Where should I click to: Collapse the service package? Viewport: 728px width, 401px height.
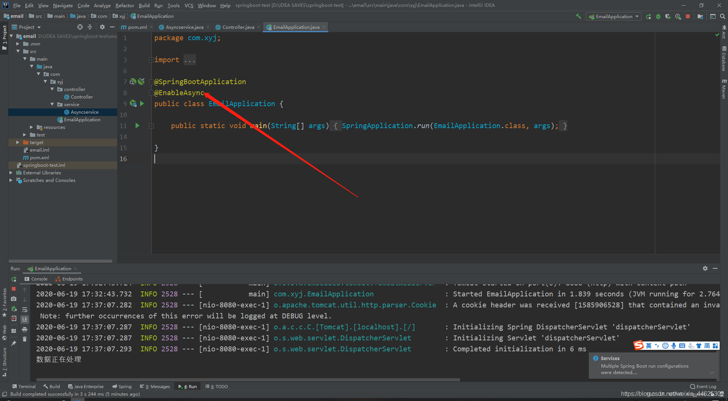coord(52,104)
